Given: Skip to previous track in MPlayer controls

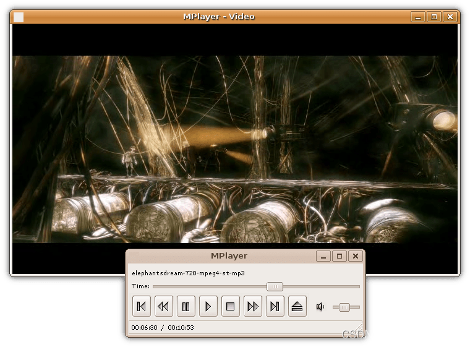Looking at the screenshot, I should pos(141,306).
